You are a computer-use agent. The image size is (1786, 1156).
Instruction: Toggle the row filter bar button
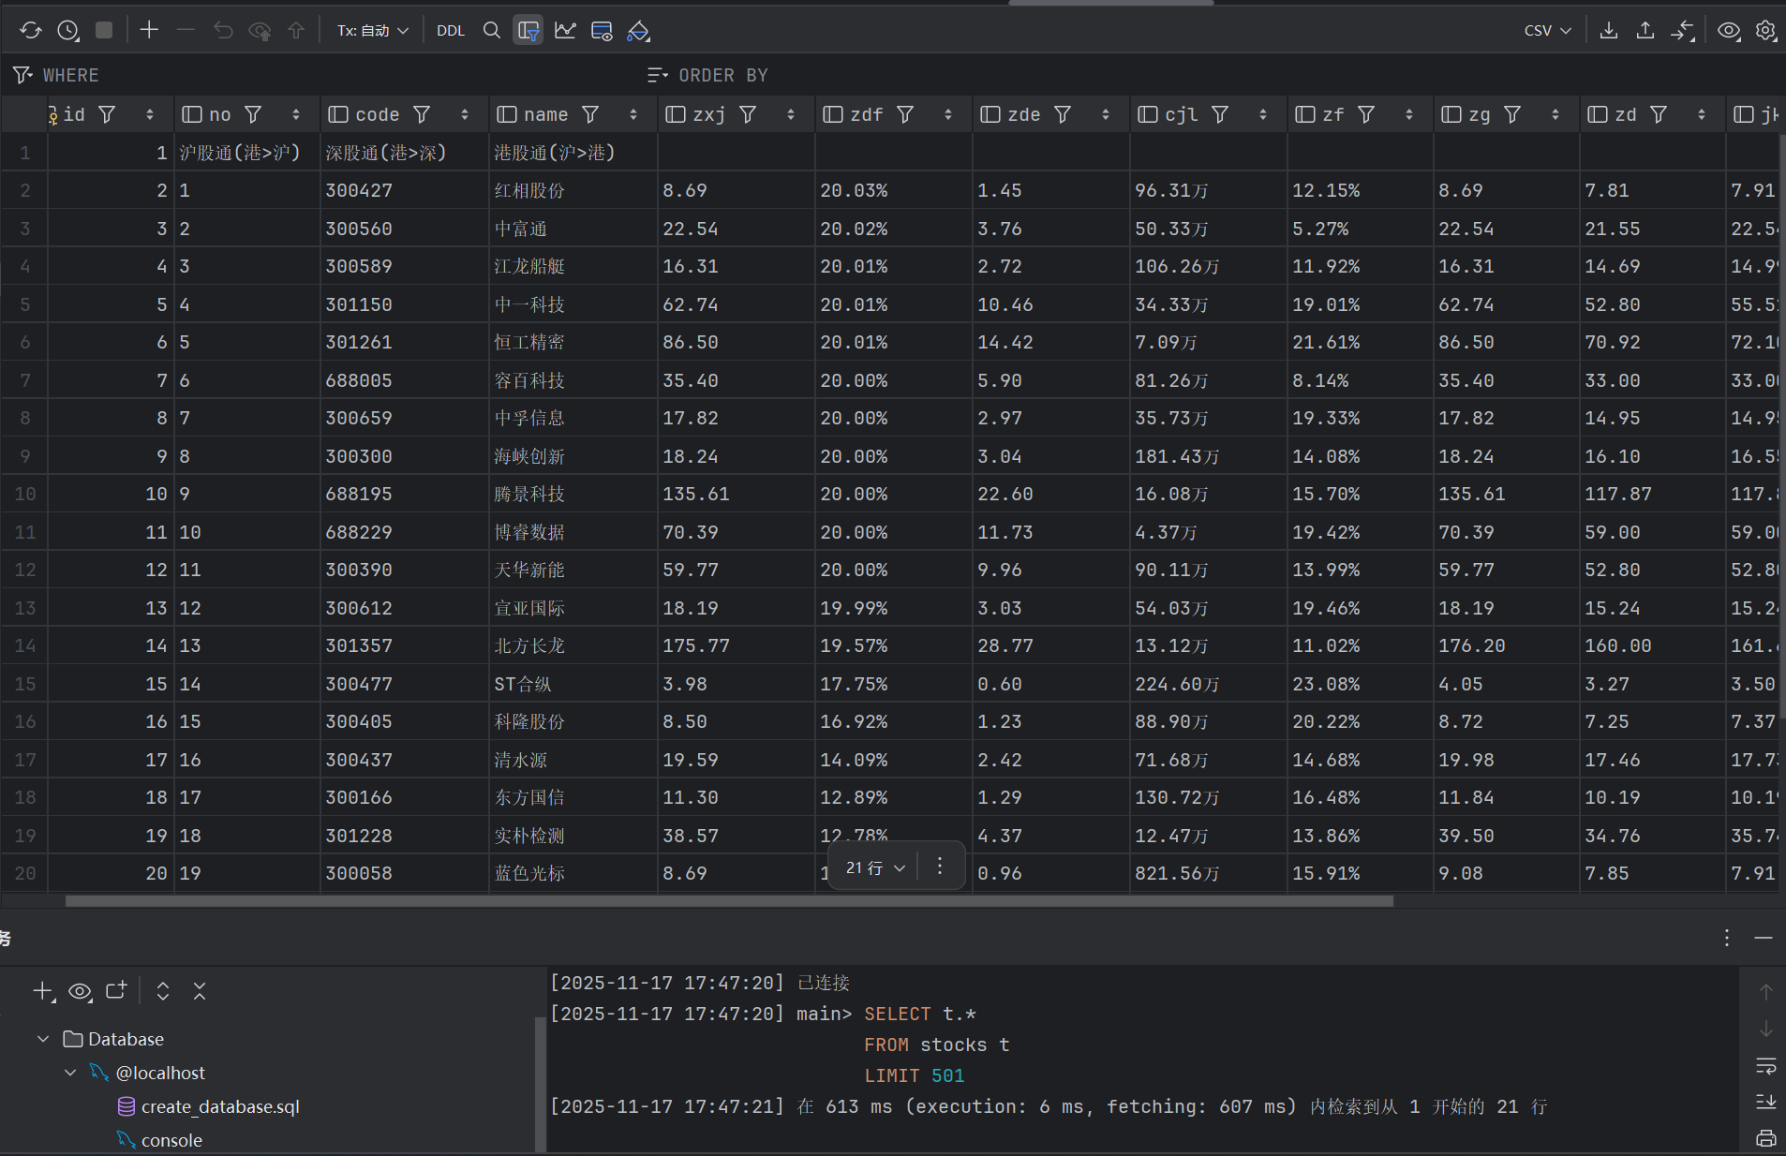pyautogui.click(x=528, y=31)
